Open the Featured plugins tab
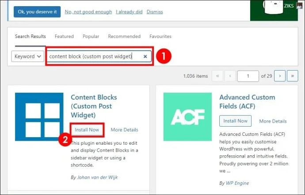Screen dimensions: 305x195 click(x=64, y=36)
